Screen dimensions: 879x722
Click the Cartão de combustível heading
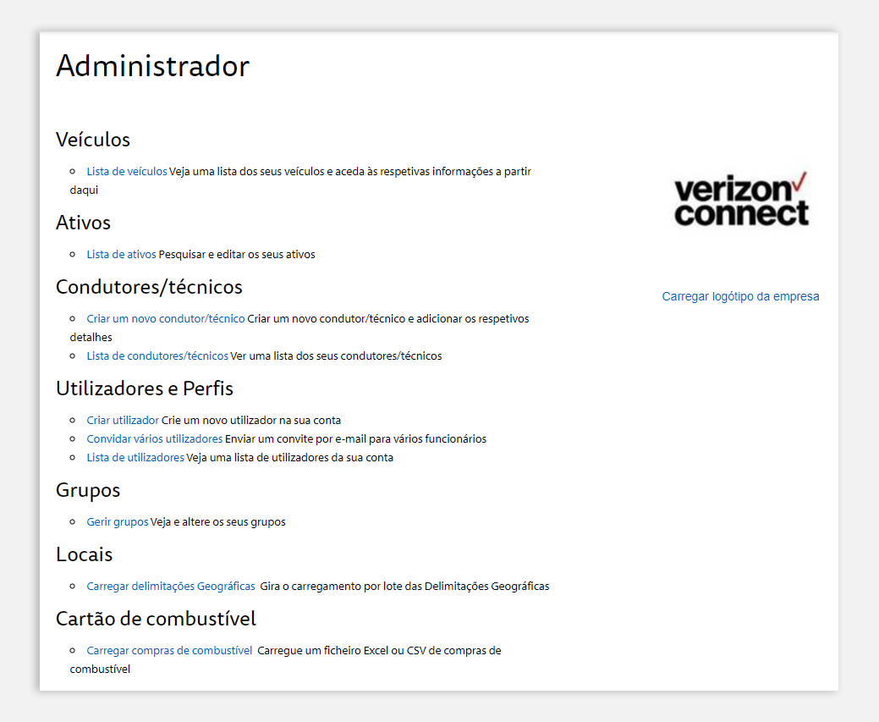[156, 619]
